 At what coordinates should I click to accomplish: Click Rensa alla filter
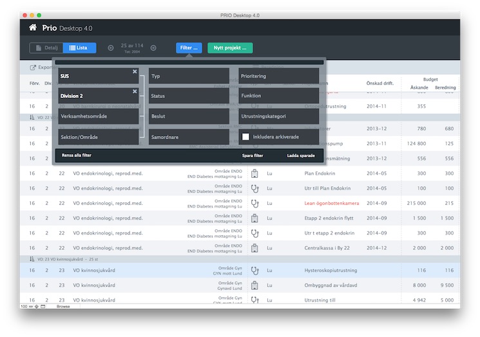(x=77, y=156)
